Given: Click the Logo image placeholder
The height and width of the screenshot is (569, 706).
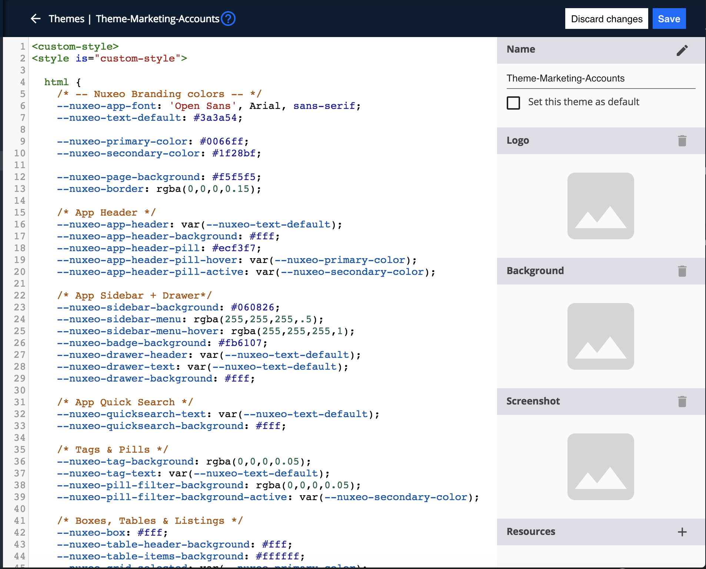Looking at the screenshot, I should coord(600,206).
